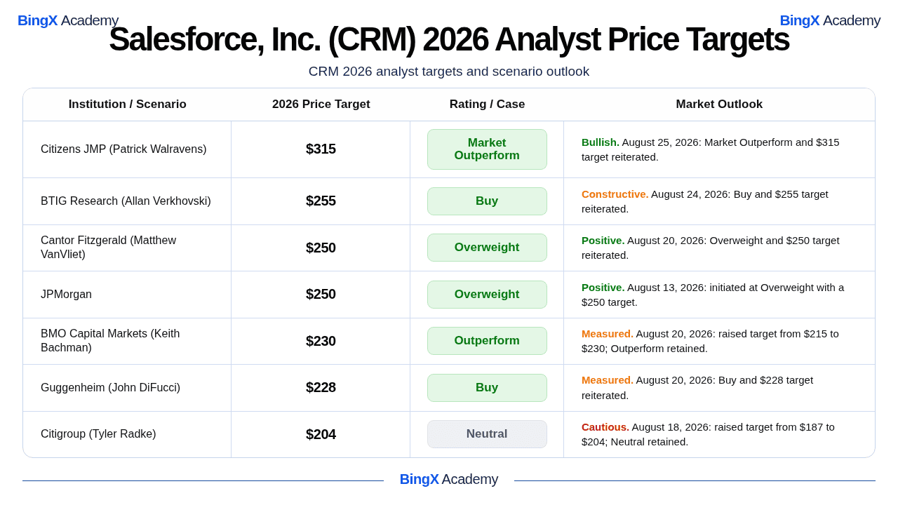
Task: Click the Rating / Case column header
Action: click(x=487, y=105)
